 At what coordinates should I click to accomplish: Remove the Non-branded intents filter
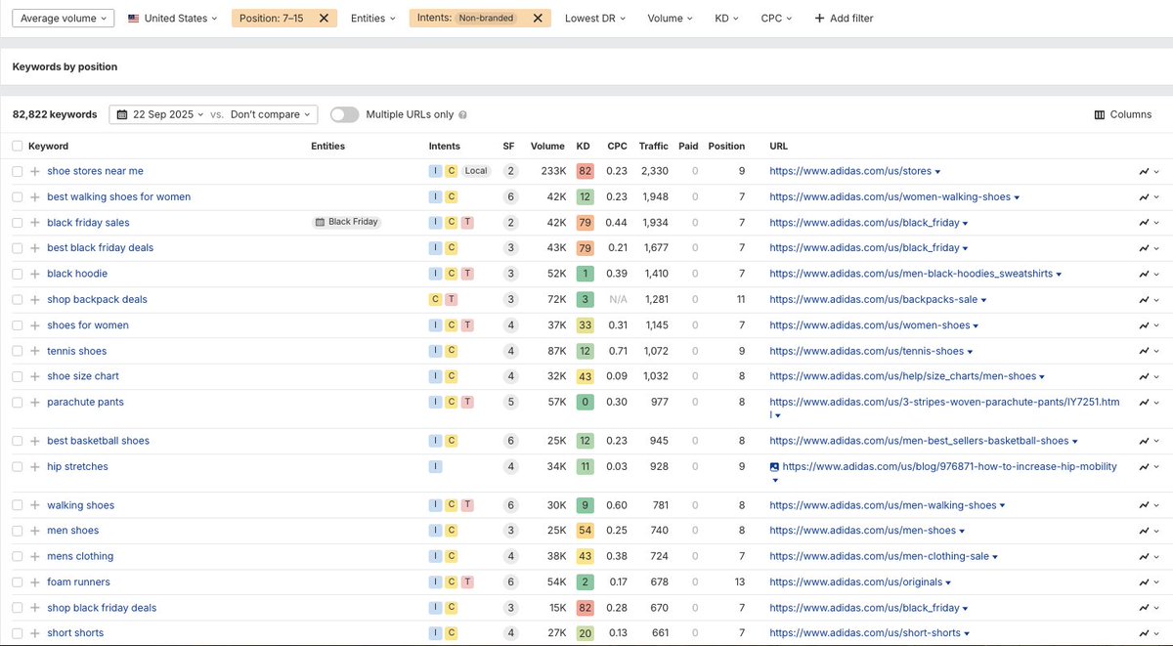pos(538,18)
